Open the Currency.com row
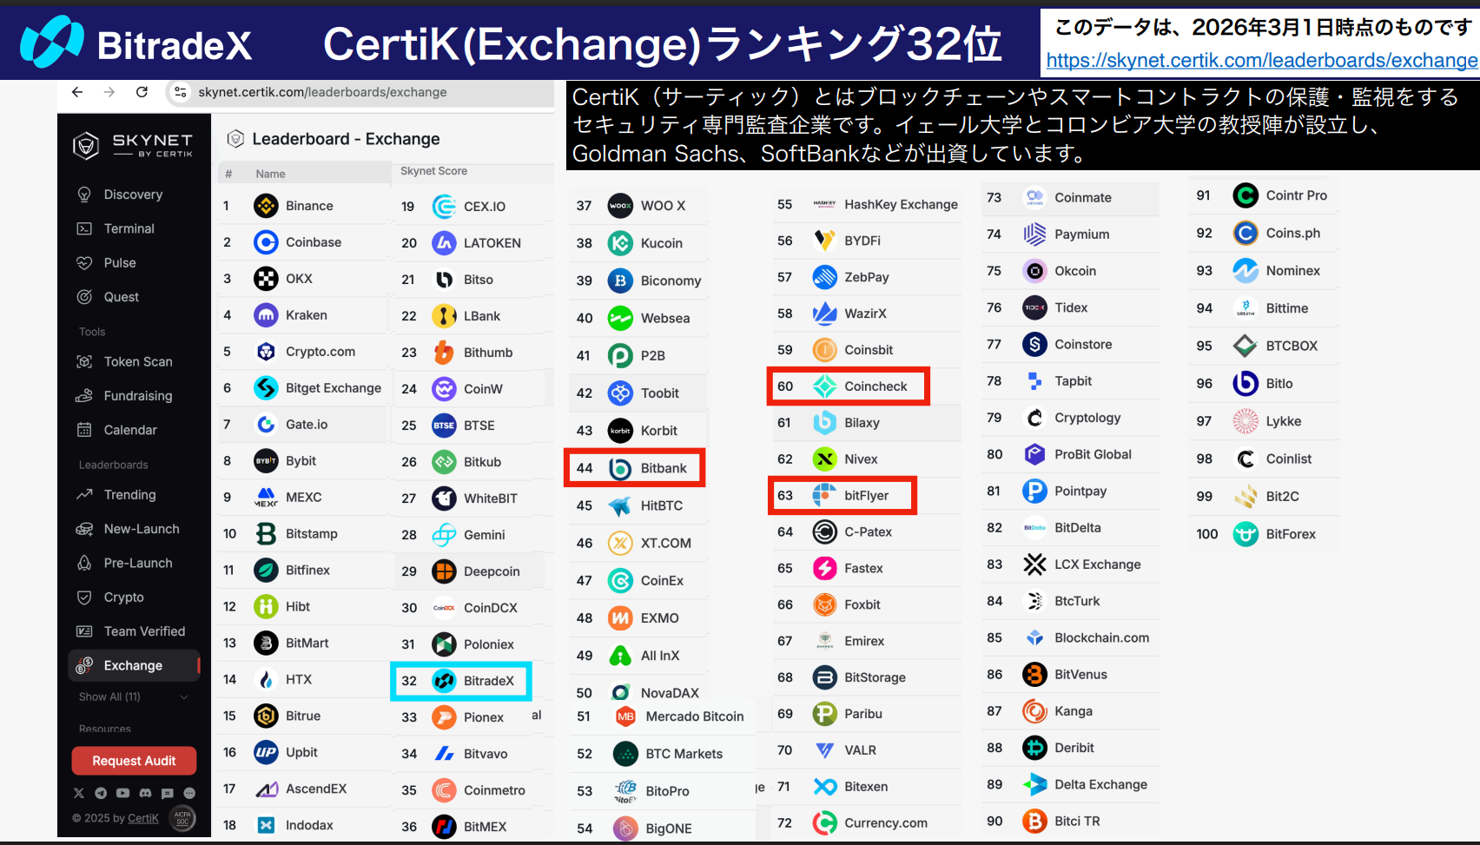The width and height of the screenshot is (1480, 845). [x=868, y=822]
